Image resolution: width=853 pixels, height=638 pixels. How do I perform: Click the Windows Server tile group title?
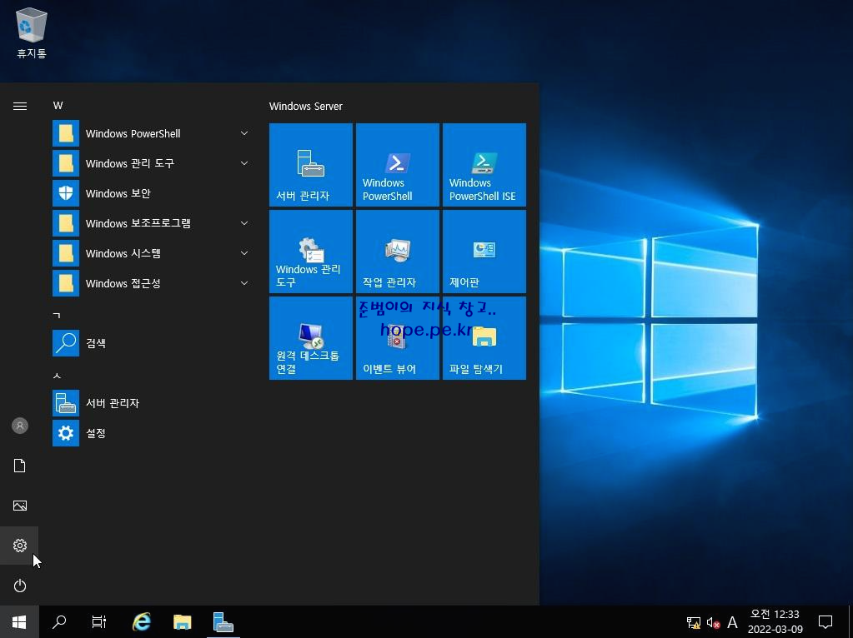pos(306,106)
